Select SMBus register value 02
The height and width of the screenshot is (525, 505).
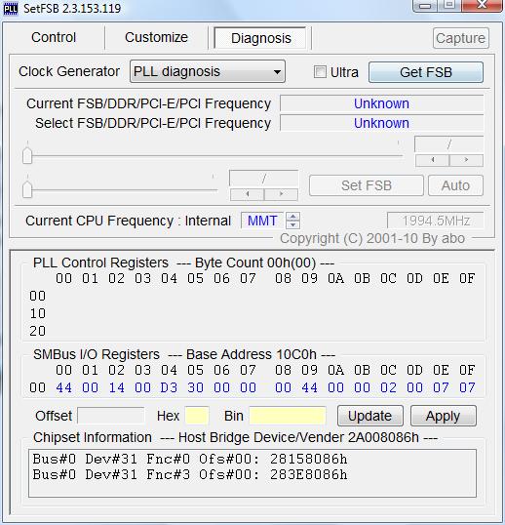pos(388,387)
